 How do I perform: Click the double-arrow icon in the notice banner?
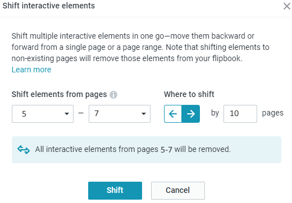[24, 150]
